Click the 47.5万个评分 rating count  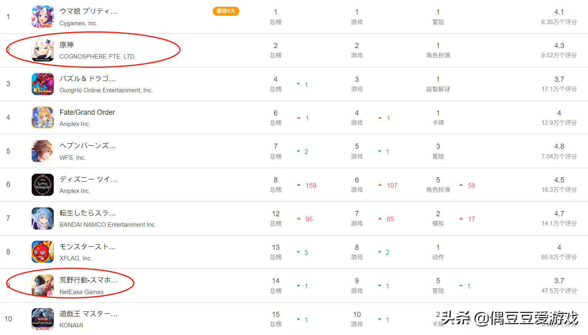559,291
